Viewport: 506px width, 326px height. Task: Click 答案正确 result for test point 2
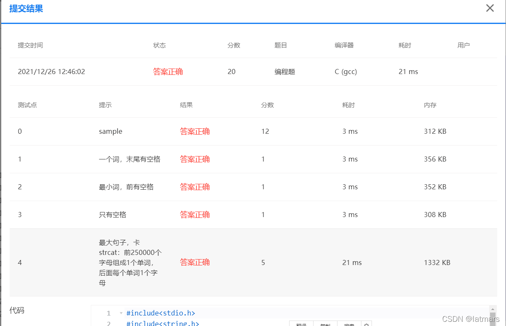(x=195, y=187)
